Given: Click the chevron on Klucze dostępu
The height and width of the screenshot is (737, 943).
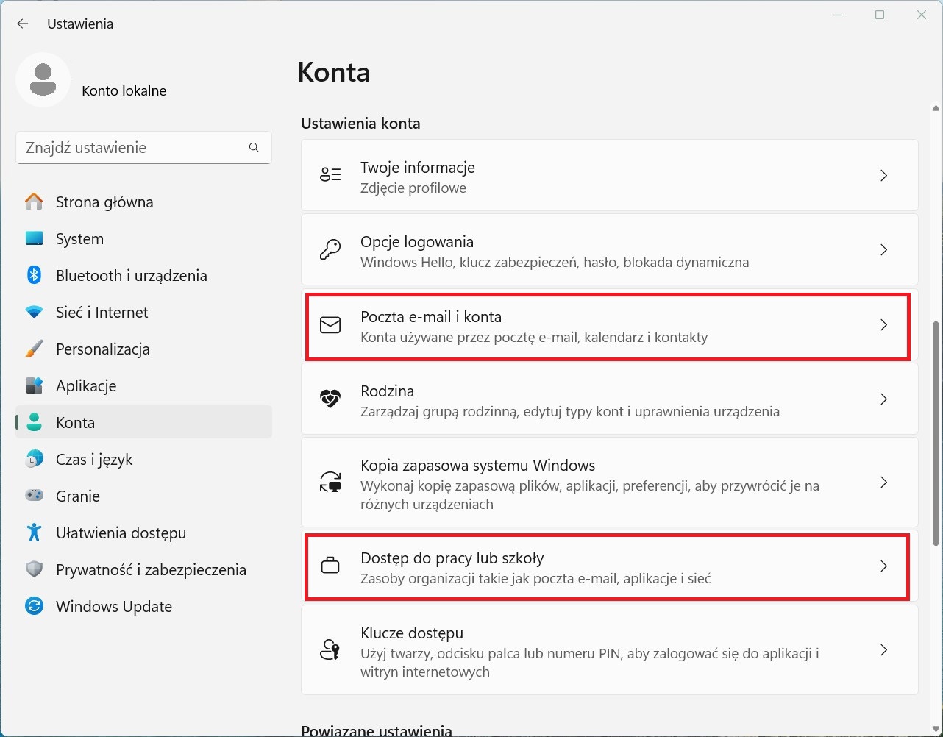Looking at the screenshot, I should click(884, 650).
